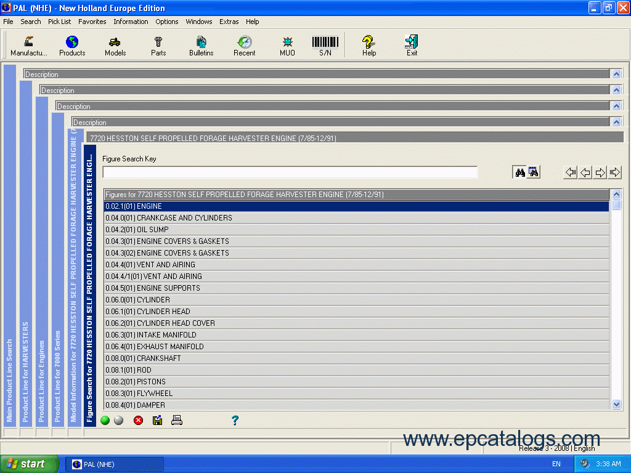Select 0.06.4(01) EXHAUST MANIFOLD row
The height and width of the screenshot is (473, 631).
(x=356, y=346)
